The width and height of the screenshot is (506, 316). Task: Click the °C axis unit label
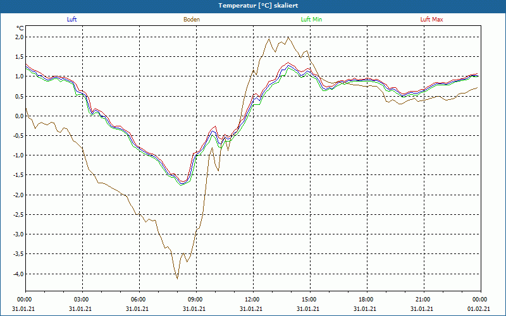(20, 28)
